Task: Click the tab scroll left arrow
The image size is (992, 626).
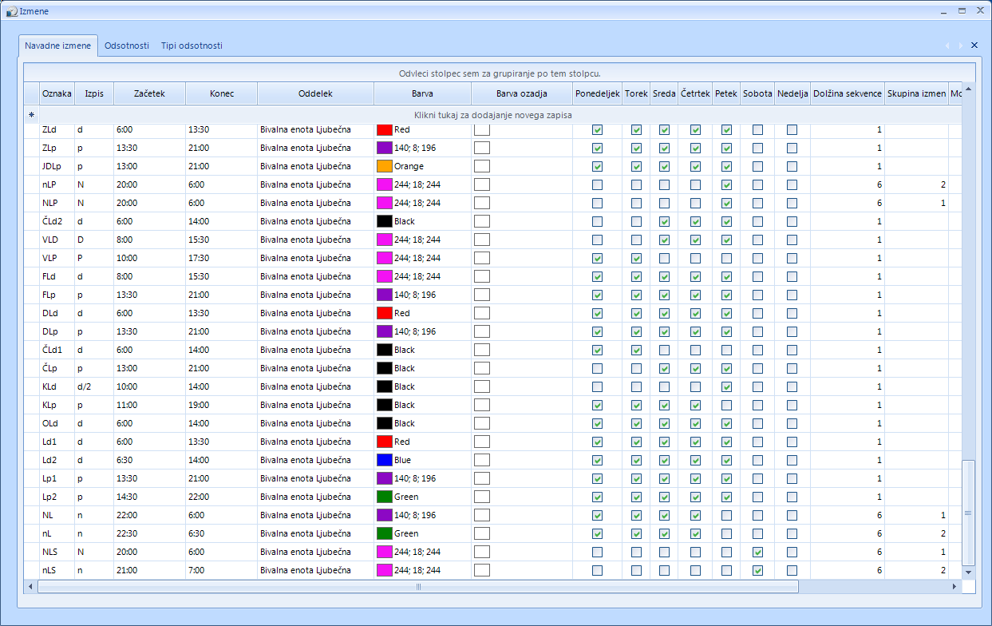Action: point(947,46)
